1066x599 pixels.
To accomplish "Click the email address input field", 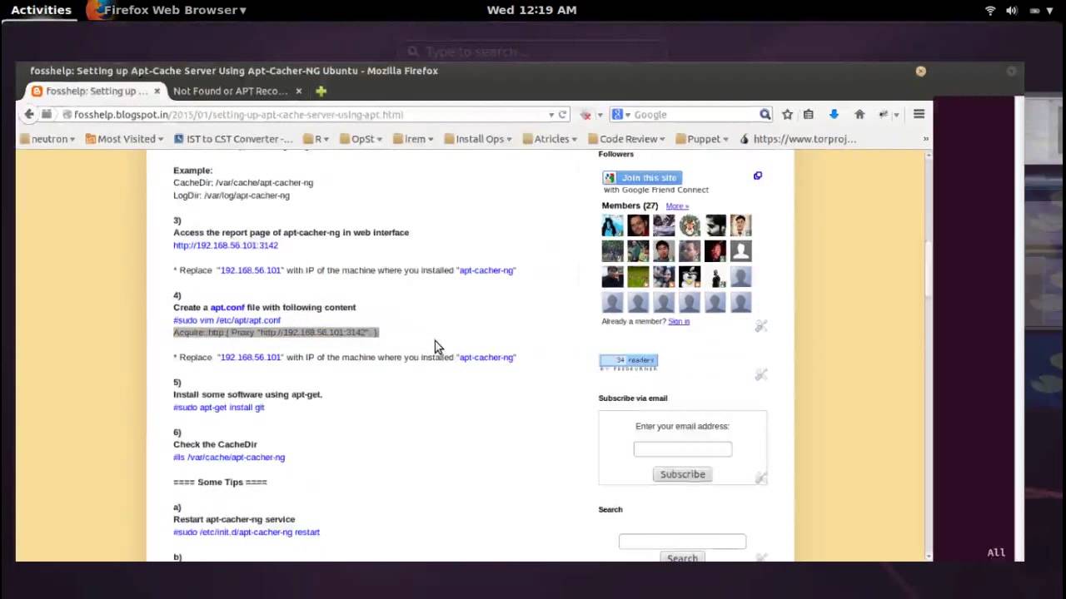I will click(682, 449).
